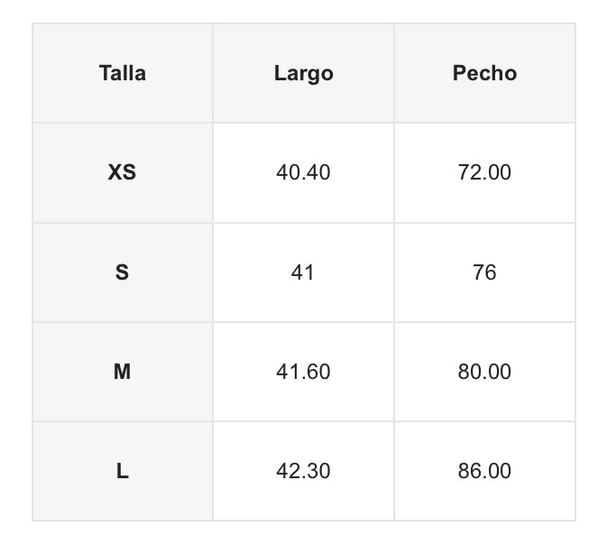
Task: Pick the Largo measurement for size XS
Action: coord(303,172)
